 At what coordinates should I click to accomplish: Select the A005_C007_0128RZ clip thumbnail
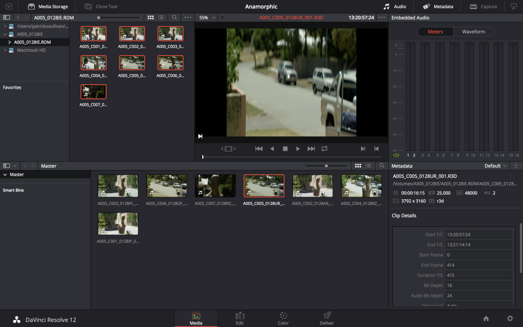coord(215,186)
